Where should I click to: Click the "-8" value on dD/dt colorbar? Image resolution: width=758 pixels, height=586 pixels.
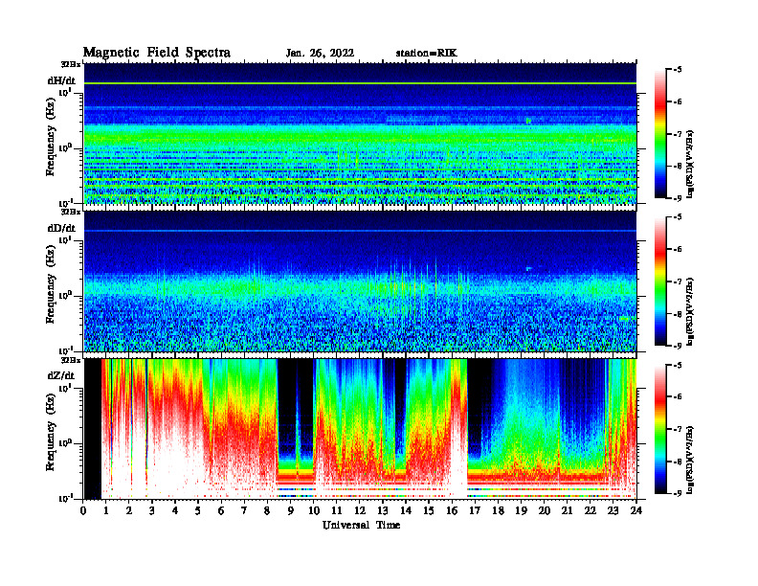[x=678, y=313]
